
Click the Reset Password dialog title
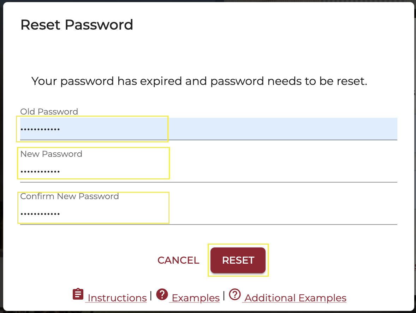tap(77, 25)
